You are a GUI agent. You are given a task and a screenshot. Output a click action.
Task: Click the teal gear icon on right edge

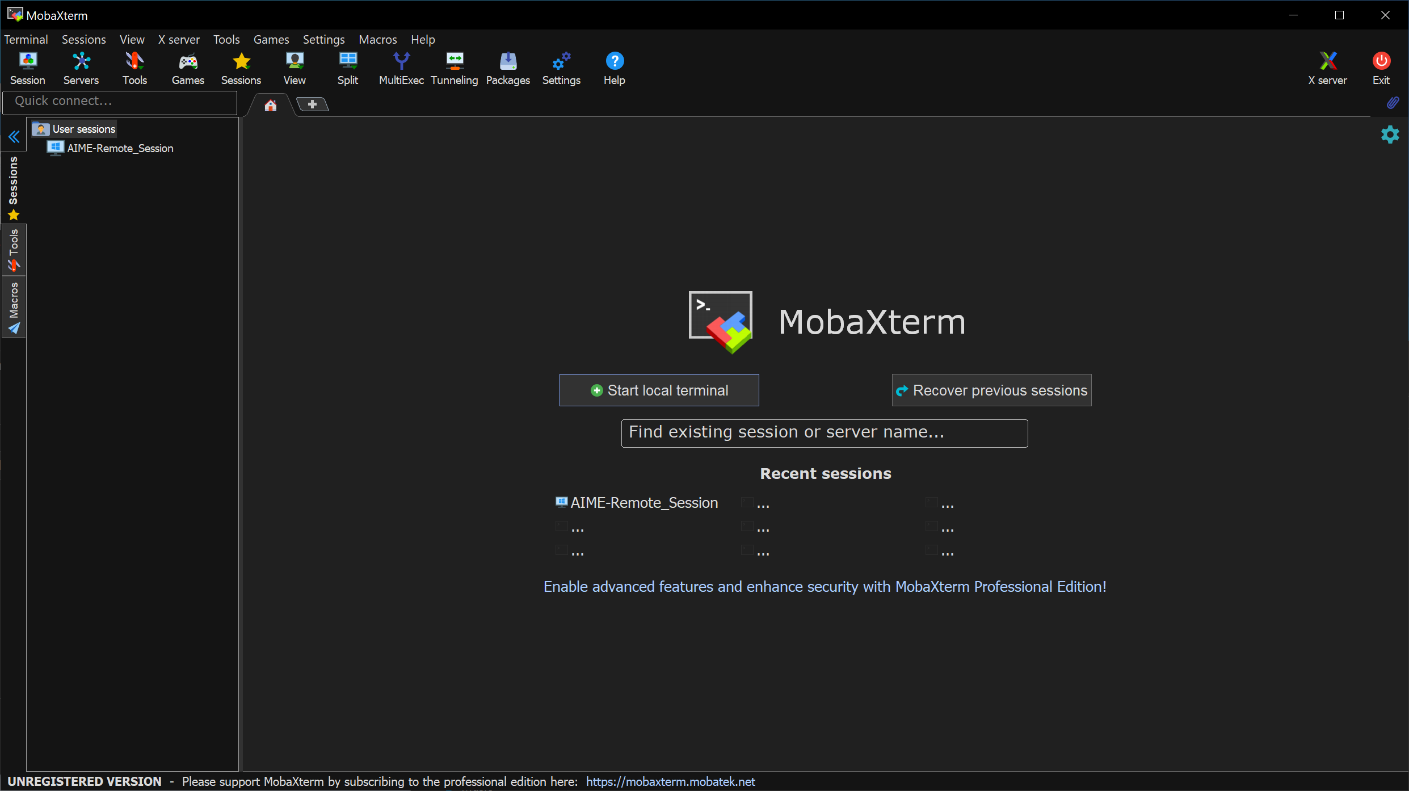tap(1390, 134)
